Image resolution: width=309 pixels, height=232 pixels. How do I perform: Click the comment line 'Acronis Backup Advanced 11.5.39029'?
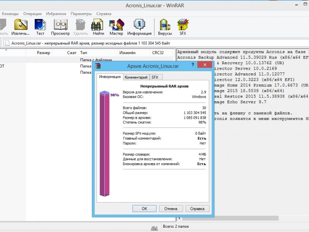[243, 57]
